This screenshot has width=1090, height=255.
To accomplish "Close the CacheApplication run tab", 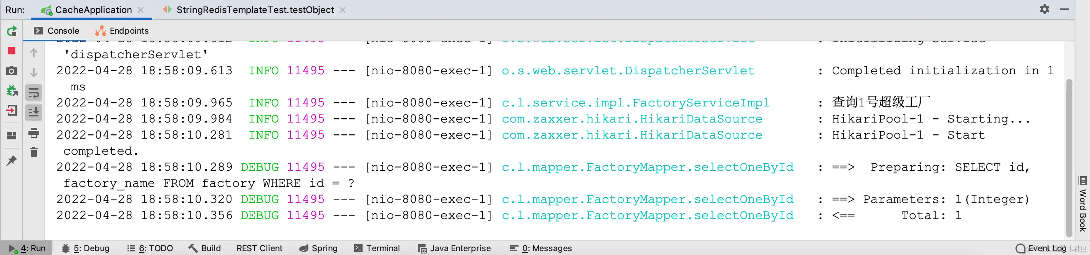I will coord(141,10).
